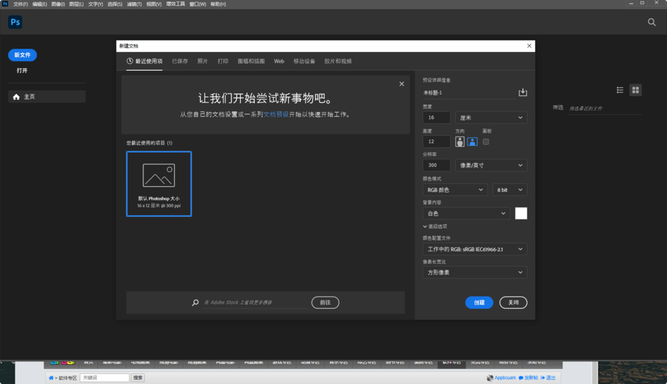
Task: Switch recent files to thumbnail grid view
Action: point(635,89)
